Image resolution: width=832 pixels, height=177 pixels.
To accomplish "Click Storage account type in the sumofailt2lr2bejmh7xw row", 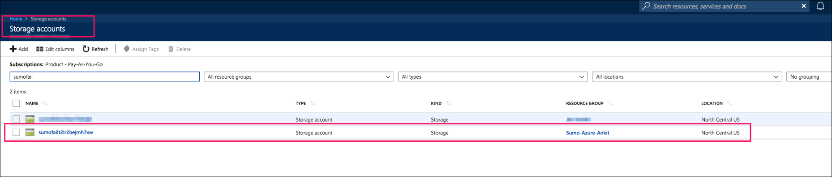I will coord(314,133).
